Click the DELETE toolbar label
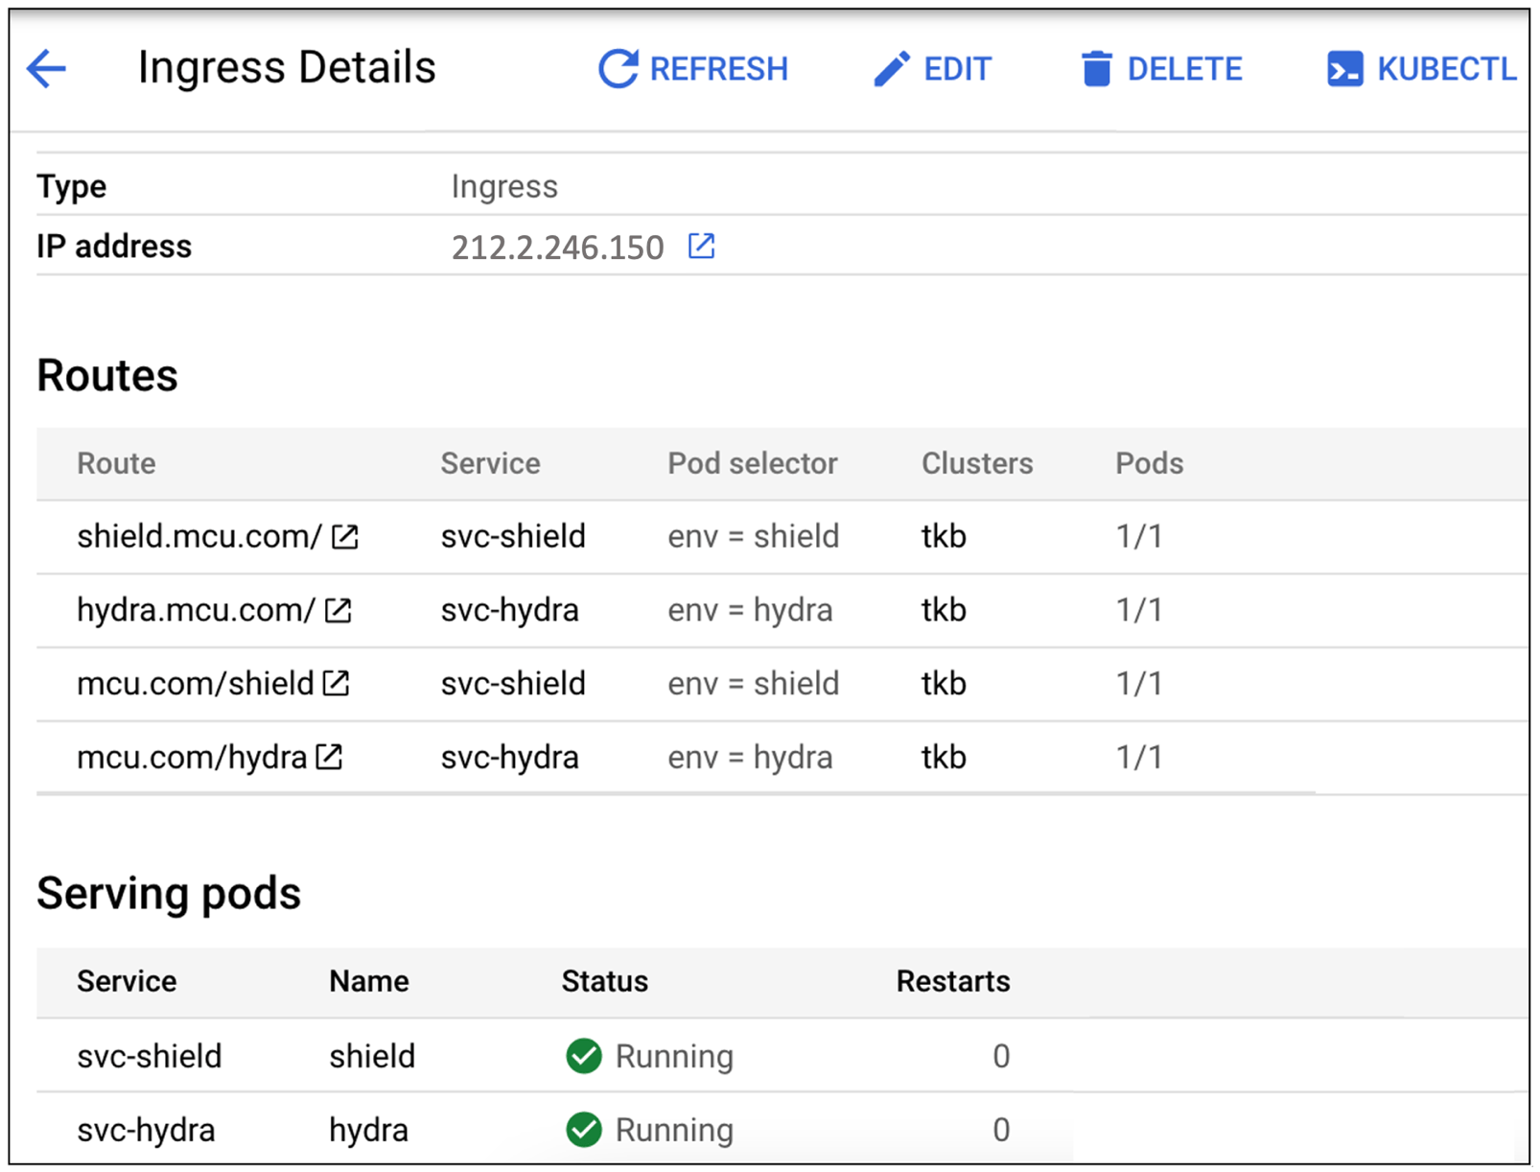The width and height of the screenshot is (1540, 1172). click(1185, 68)
